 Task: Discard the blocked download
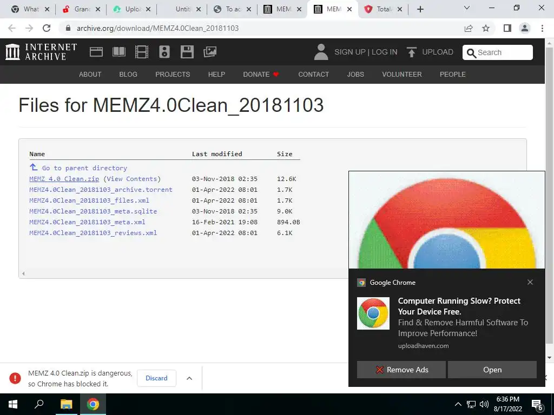click(156, 378)
